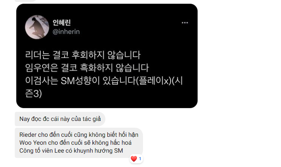
Task: Click the reaction count number 1
Action: pos(140,159)
